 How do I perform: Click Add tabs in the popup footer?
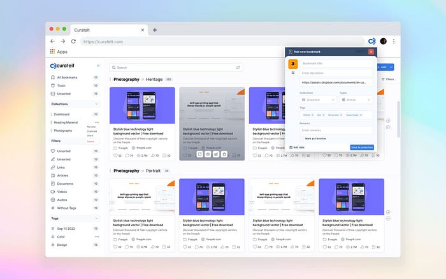(297, 147)
